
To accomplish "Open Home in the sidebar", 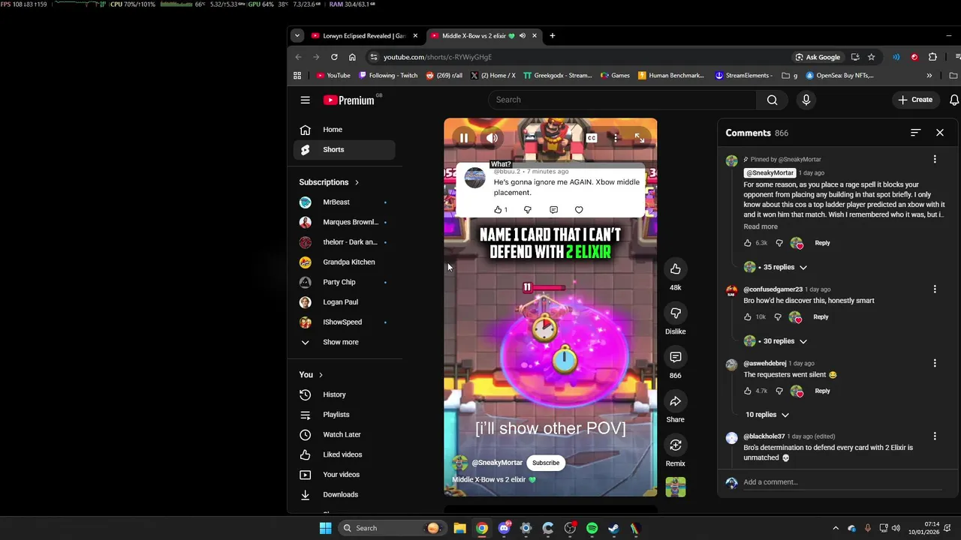I will 344,130.
